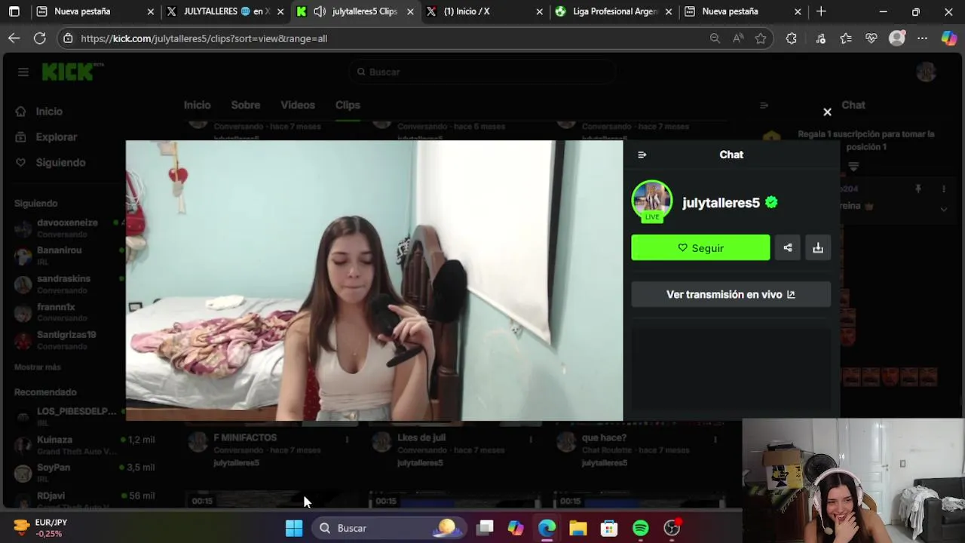
Task: Open Browser essentials heart icon
Action: pos(871,38)
